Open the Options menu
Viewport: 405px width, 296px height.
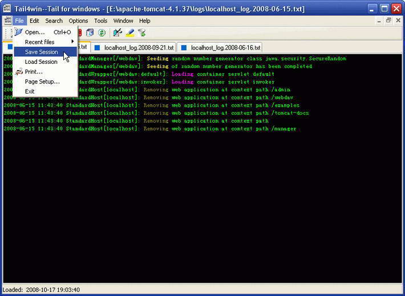[78, 21]
